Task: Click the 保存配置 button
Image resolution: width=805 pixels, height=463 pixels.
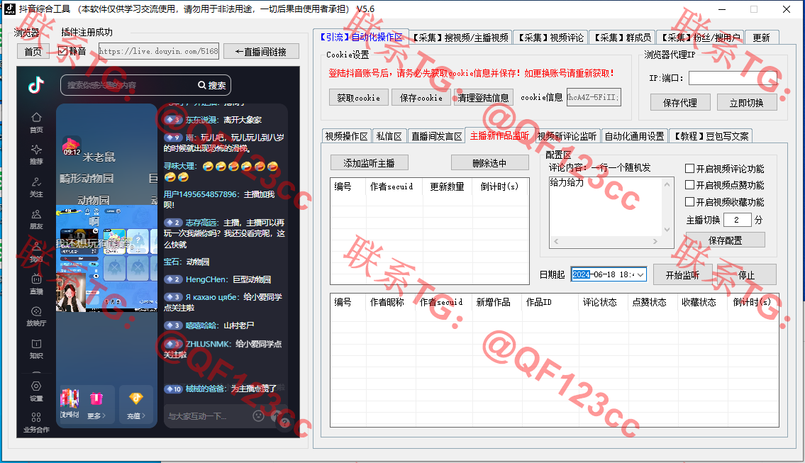Action: 725,240
